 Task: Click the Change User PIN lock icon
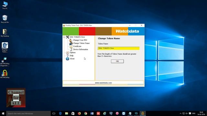tap(71, 40)
